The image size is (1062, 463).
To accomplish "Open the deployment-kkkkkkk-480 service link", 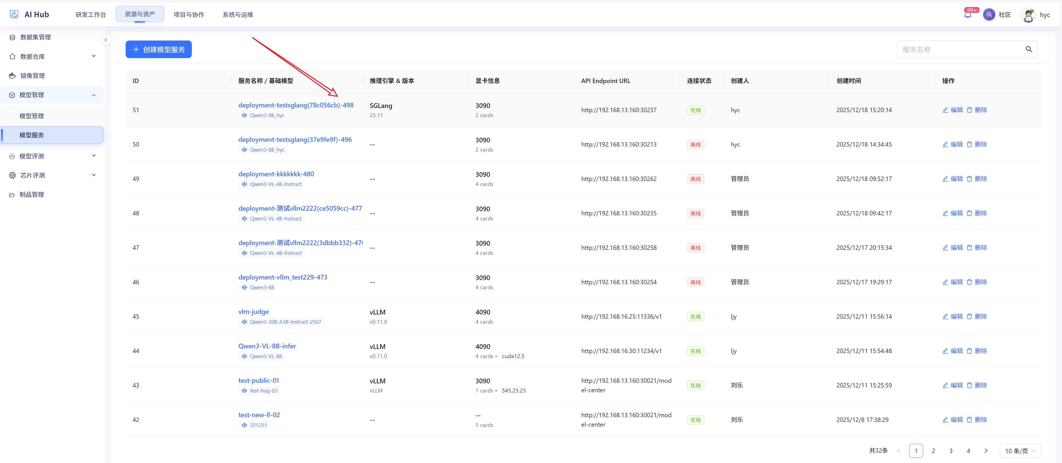I will click(x=276, y=174).
